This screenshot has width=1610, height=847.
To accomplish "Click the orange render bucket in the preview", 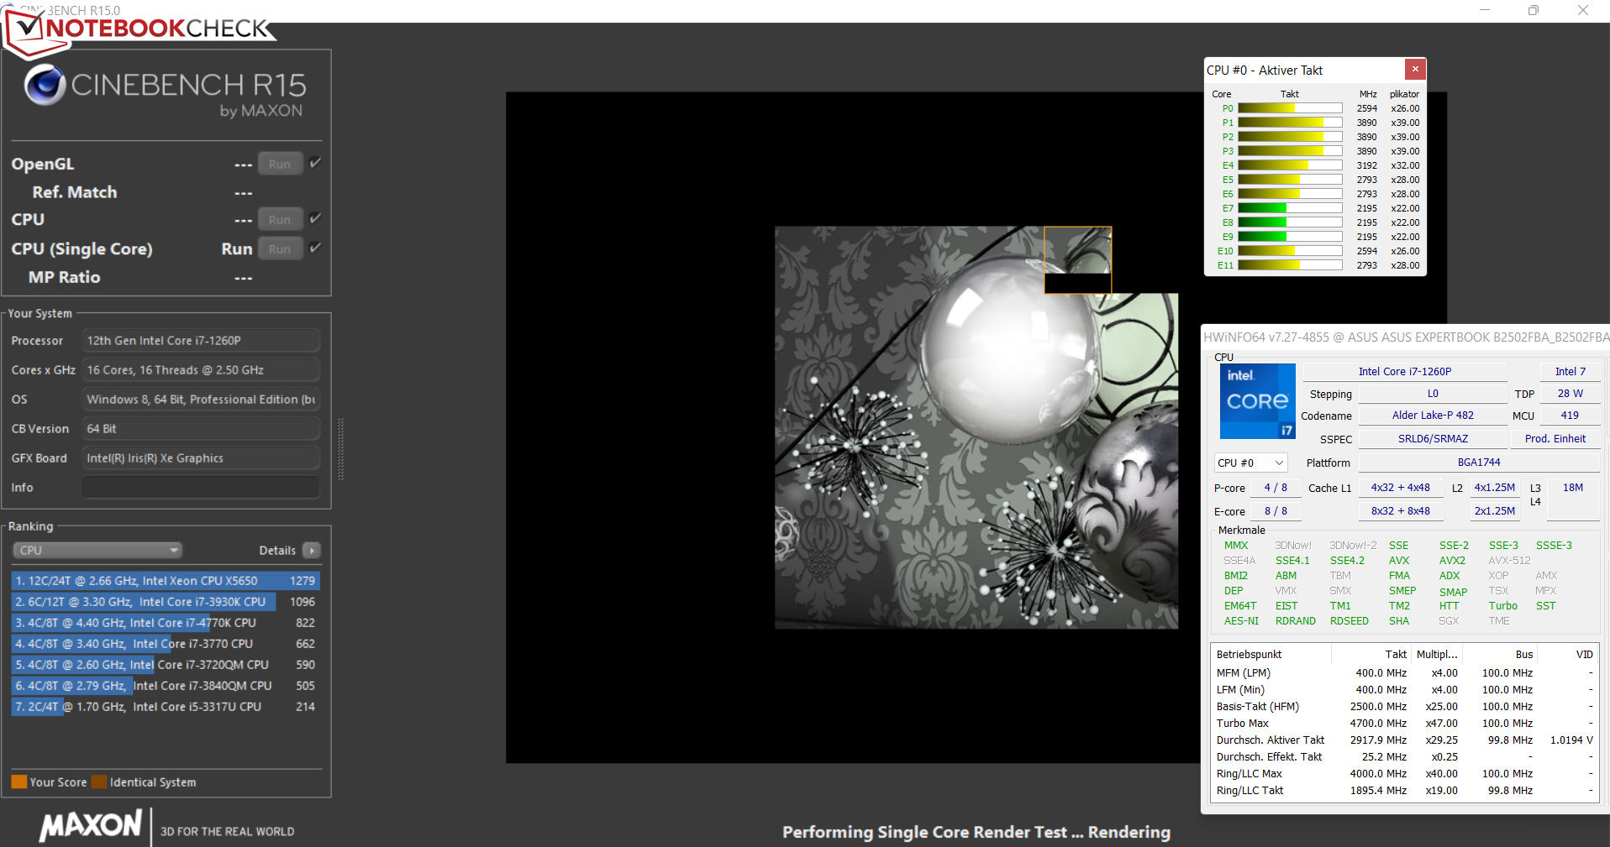I will [1077, 259].
